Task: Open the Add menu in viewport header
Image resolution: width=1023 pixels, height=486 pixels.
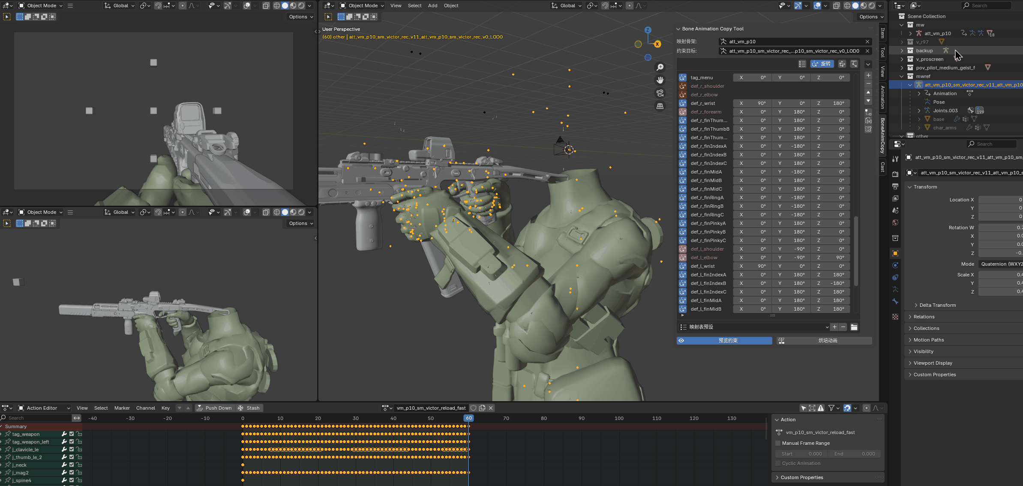Action: (x=432, y=6)
